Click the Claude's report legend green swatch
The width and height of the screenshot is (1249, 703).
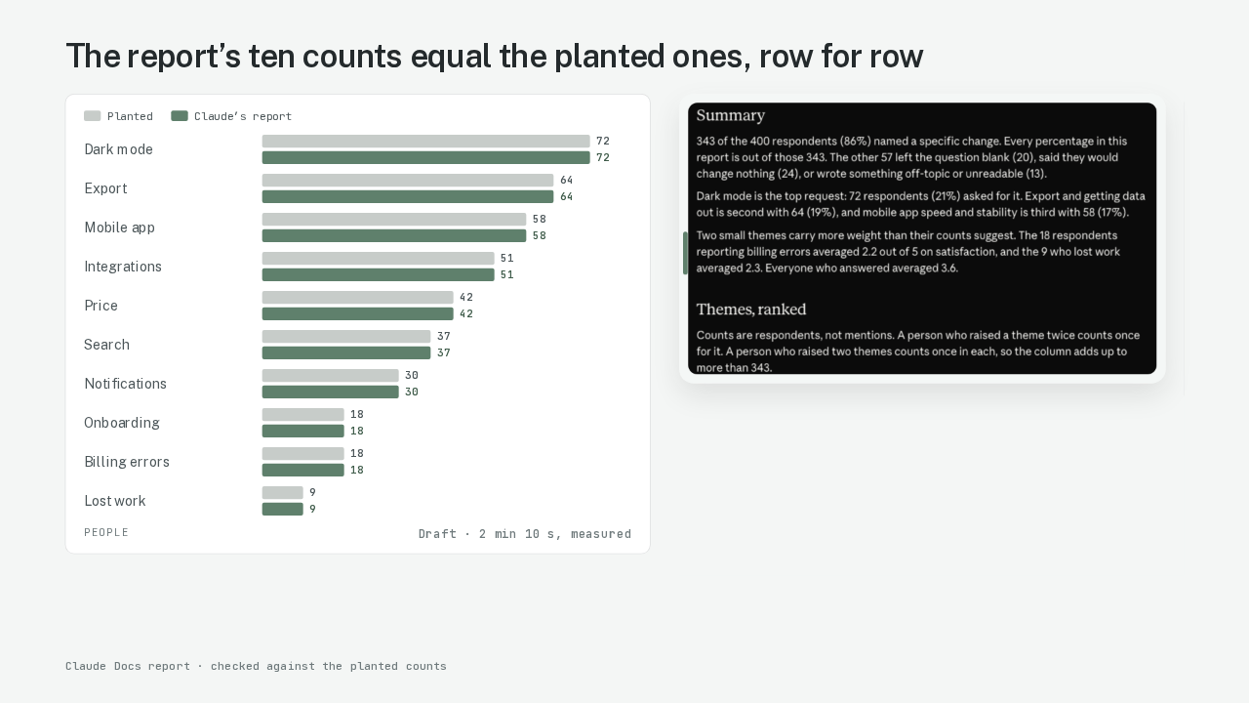click(x=179, y=116)
